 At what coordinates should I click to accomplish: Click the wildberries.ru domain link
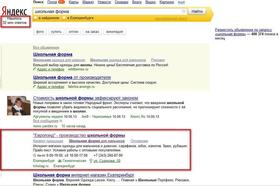tap(78, 69)
